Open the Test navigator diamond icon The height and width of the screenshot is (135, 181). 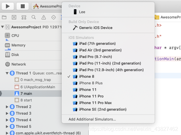[53, 17]
